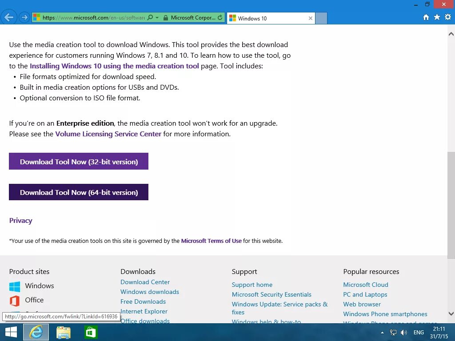This screenshot has height=341, width=455.
Task: Close the Windows 10 tab
Action: click(311, 18)
